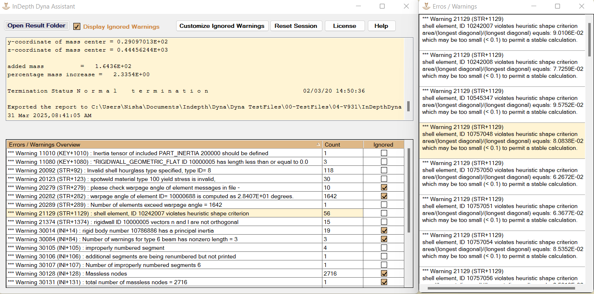
Task: Uncheck Ignored box for Warning 30128 Massless nodes
Action: pos(384,274)
